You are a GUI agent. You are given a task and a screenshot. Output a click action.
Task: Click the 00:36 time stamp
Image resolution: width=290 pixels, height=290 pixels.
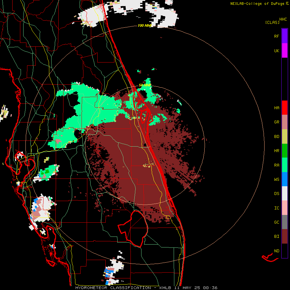click(x=210, y=288)
